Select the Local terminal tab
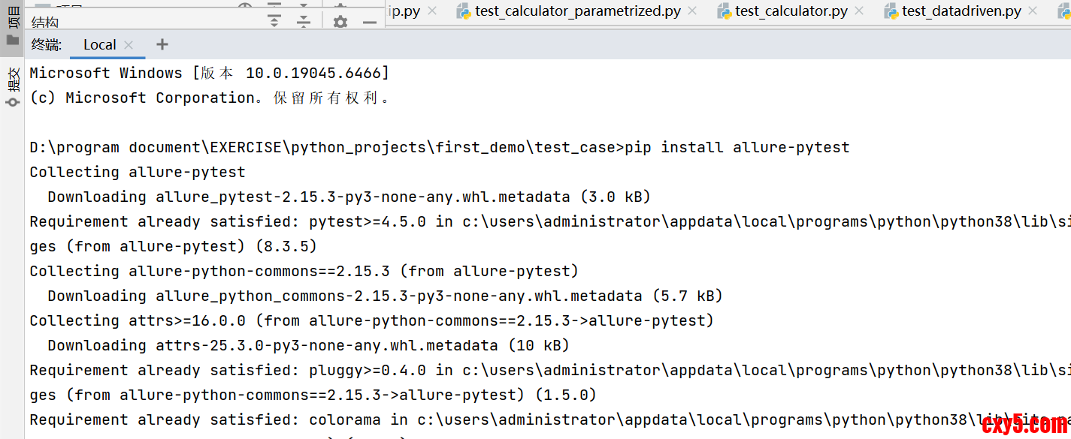The width and height of the screenshot is (1071, 439). point(99,45)
